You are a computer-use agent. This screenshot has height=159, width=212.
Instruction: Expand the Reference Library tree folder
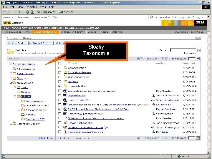tap(11, 124)
